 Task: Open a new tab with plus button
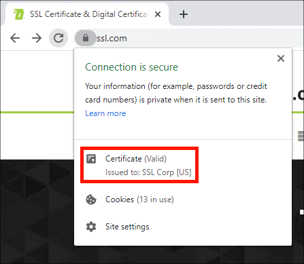tap(184, 14)
